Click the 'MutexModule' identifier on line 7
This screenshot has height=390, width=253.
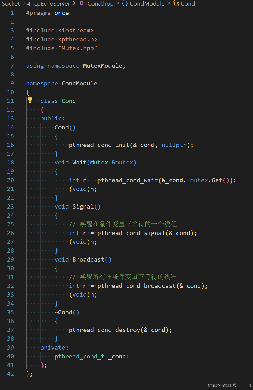(103, 66)
